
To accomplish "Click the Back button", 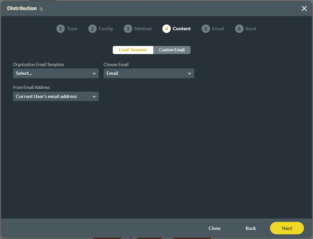I will [251, 228].
